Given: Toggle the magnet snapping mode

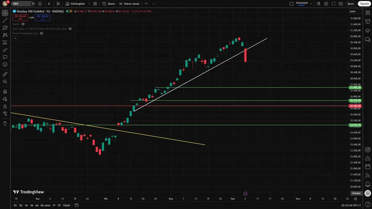Looking at the screenshot, I should click(5, 91).
